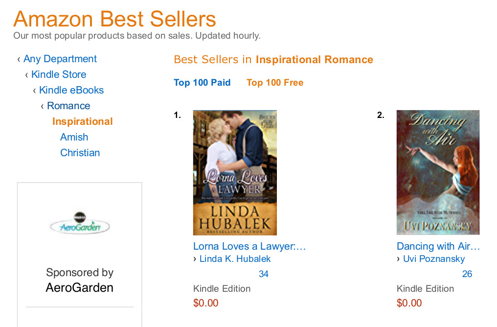Image resolution: width=497 pixels, height=327 pixels.
Task: Open the Dancing with Air title link
Action: tap(438, 246)
